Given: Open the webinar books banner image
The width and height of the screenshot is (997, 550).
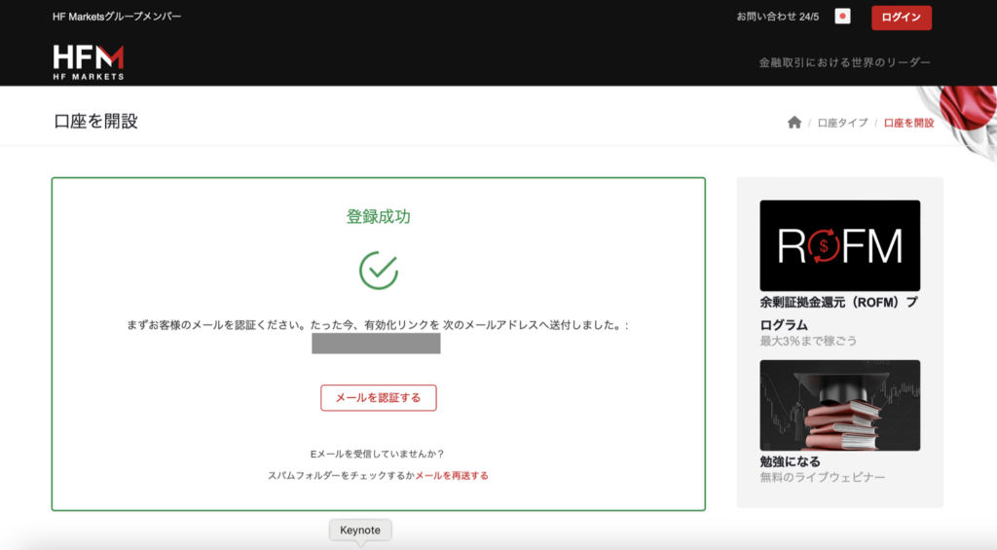Looking at the screenshot, I should [x=840, y=405].
